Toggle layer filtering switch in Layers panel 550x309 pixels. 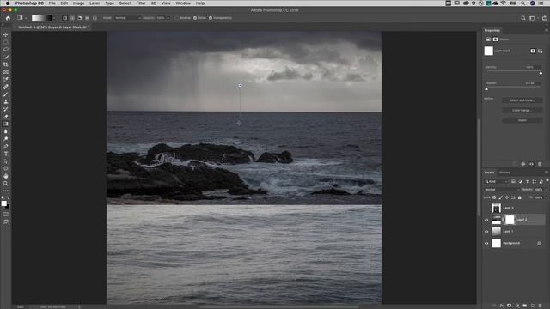pos(547,180)
